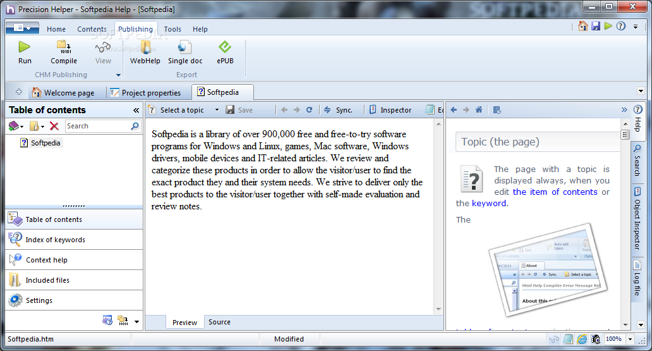
Task: Collapse the Table of contents panel
Action: [x=136, y=110]
